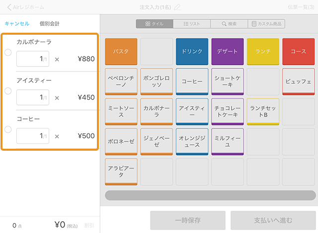Tap the コーヒー menu tile

tap(192, 81)
